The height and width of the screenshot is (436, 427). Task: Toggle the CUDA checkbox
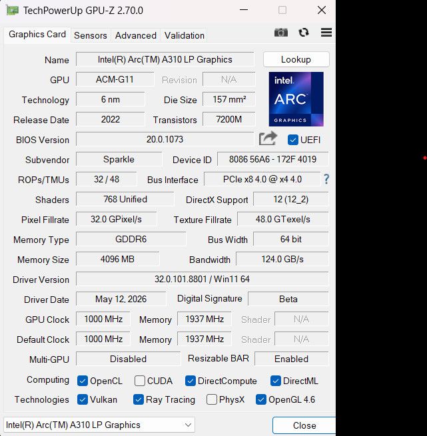(x=139, y=381)
